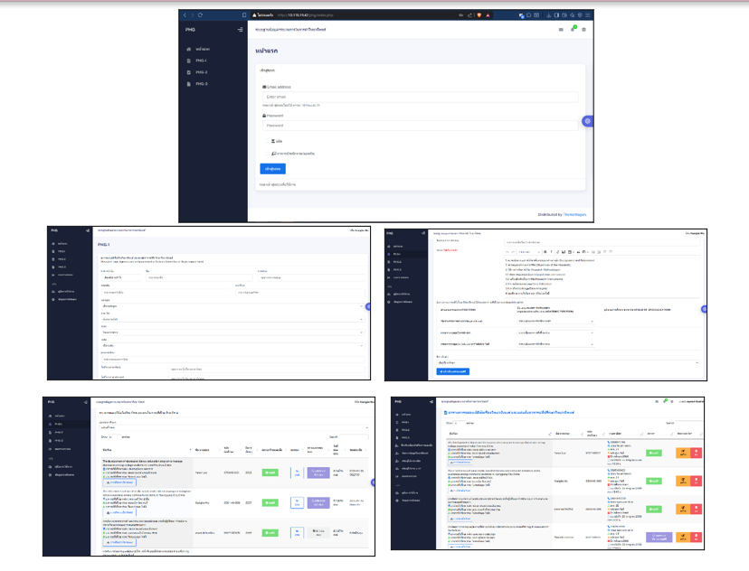
Task: Open PHG-3 in the login page sidebar
Action: click(x=200, y=84)
